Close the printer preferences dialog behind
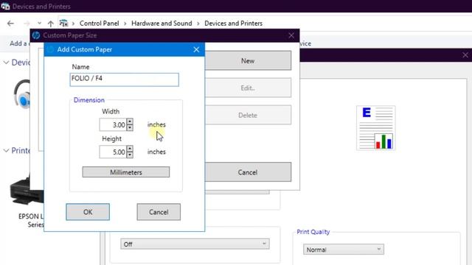 click(465, 55)
